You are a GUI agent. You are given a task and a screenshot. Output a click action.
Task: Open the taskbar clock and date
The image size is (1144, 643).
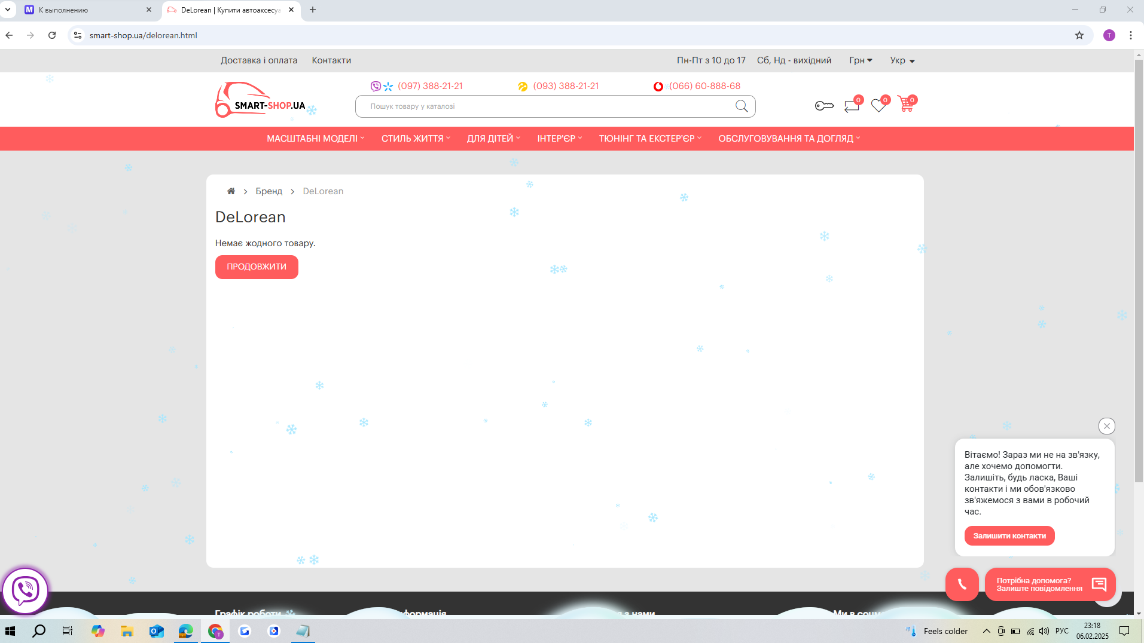pos(1093,631)
